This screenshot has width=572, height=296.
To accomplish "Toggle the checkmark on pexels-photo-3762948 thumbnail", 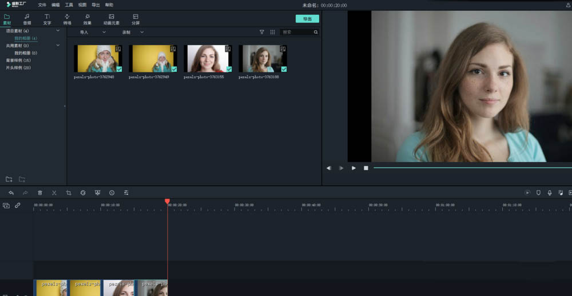I will (x=119, y=69).
